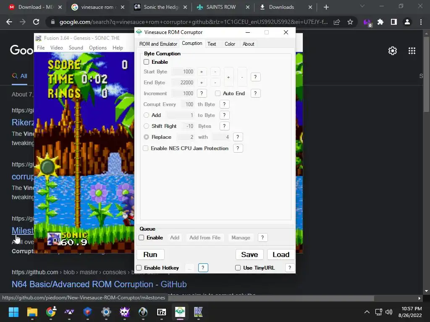Image resolution: width=430 pixels, height=322 pixels.
Task: Open the taskbar settings gear app
Action: tap(106, 312)
